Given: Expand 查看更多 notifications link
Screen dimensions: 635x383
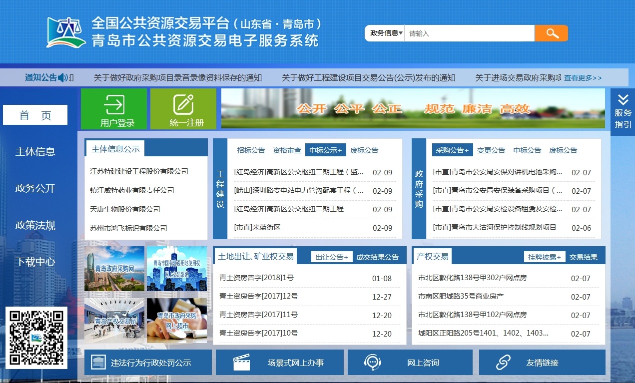Looking at the screenshot, I should click(x=583, y=78).
